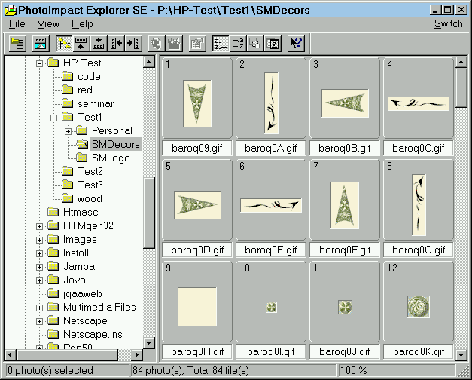The height and width of the screenshot is (380, 472).
Task: Select the red folder in tree
Action: point(85,90)
